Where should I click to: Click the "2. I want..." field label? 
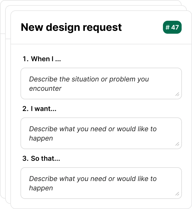[x=39, y=109]
